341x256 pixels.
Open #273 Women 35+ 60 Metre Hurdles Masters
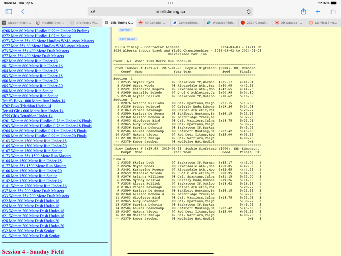(48, 41)
